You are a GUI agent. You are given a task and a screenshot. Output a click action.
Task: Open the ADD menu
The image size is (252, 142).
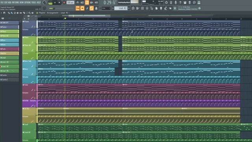point(9,2)
